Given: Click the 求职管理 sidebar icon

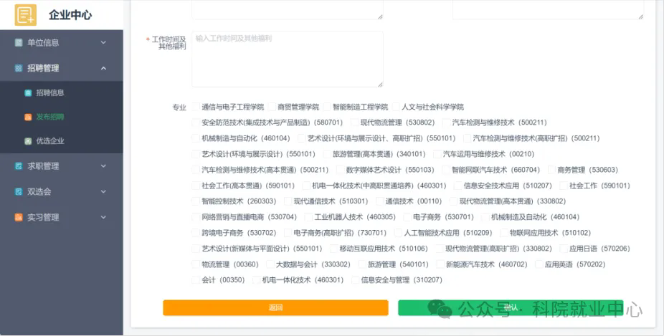Looking at the screenshot, I should pos(19,166).
